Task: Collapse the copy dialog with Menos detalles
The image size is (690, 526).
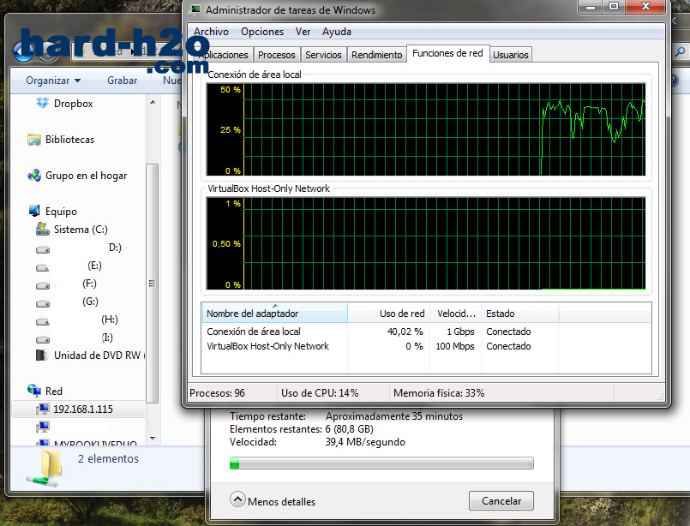Action: point(273,500)
